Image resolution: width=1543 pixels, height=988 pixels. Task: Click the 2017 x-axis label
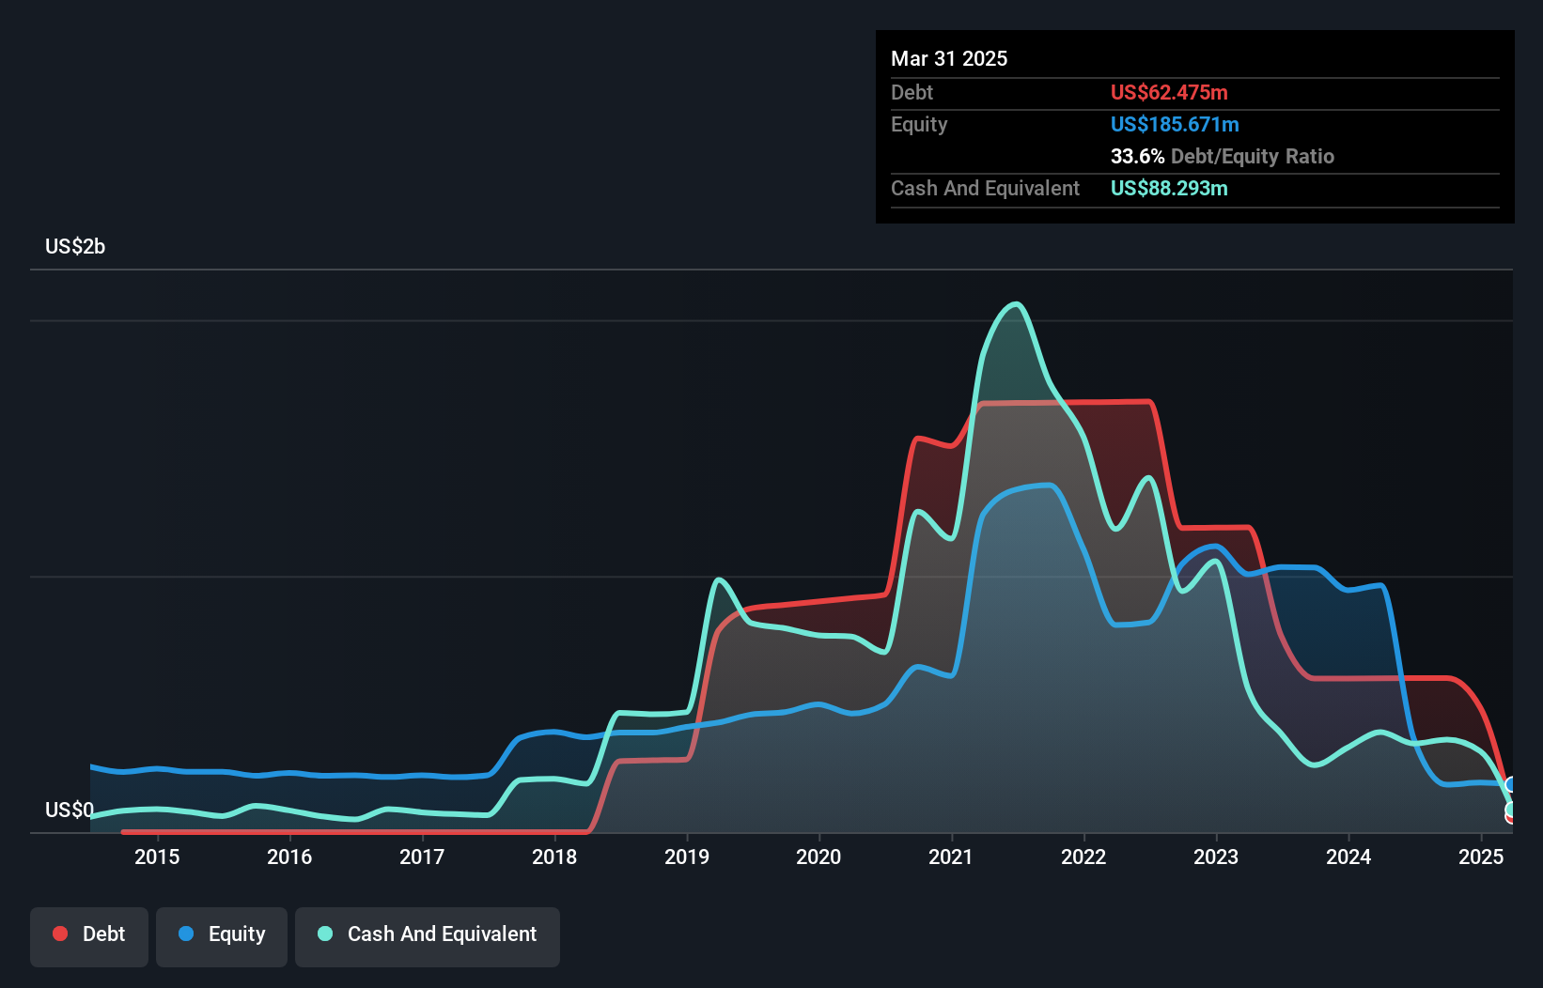tap(422, 857)
